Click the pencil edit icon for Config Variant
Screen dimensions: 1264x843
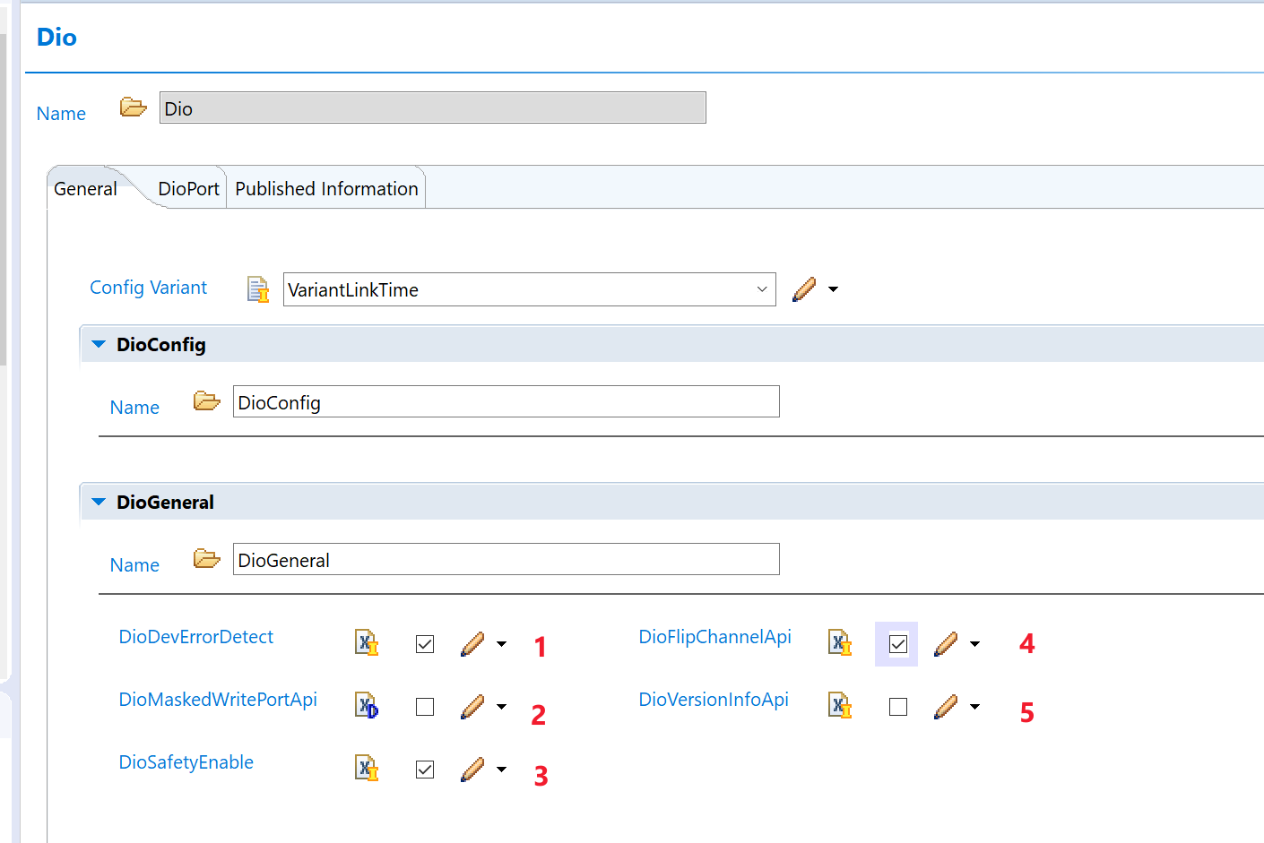pyautogui.click(x=804, y=289)
